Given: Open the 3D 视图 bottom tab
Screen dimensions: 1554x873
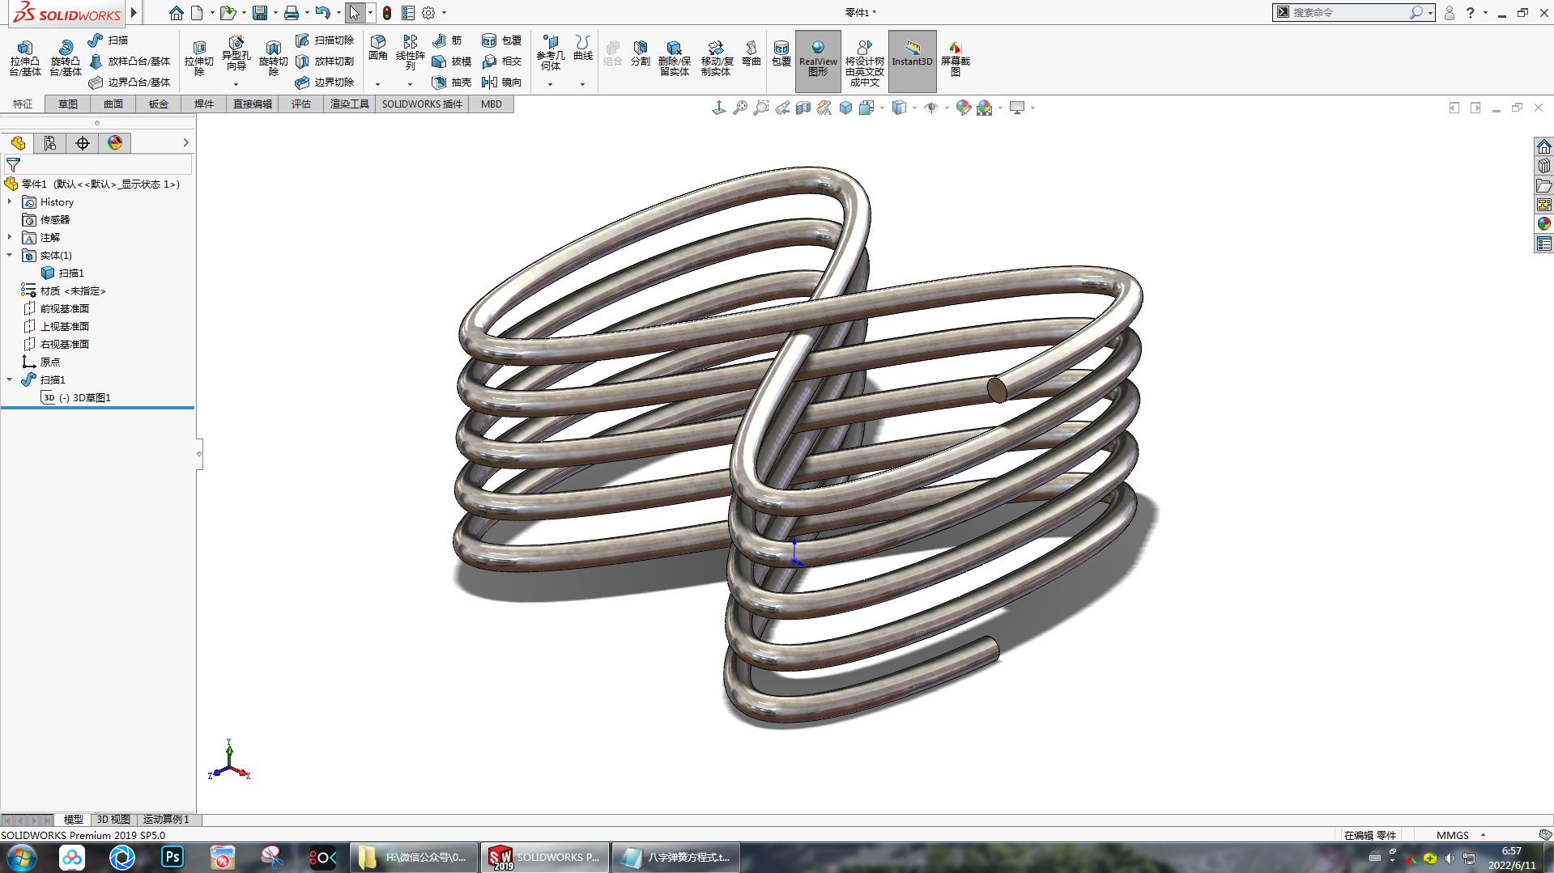Looking at the screenshot, I should point(113,819).
